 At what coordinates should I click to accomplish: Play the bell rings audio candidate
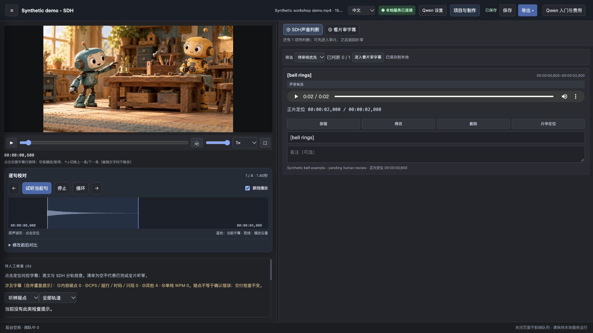(296, 96)
